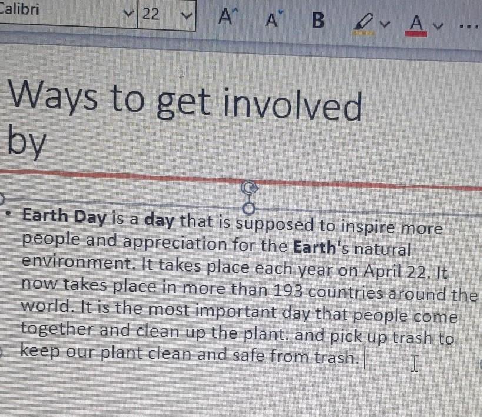This screenshot has height=417, width=482.
Task: Click the title text 'Ways to get involved'
Action: pos(185,101)
